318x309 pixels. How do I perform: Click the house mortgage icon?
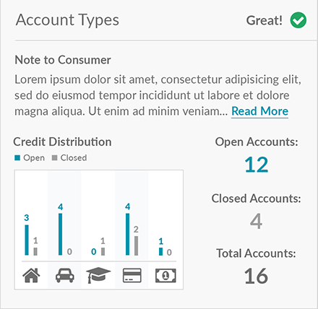click(x=31, y=275)
